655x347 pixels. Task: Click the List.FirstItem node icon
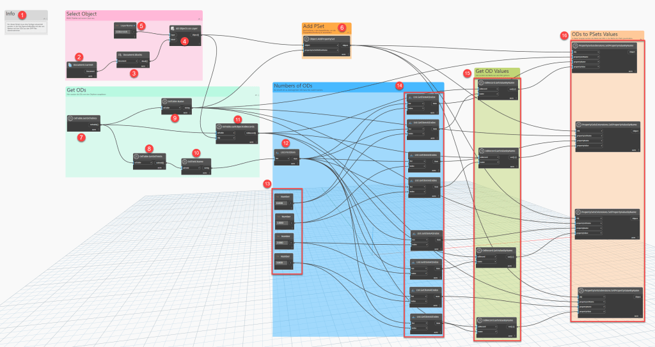click(x=278, y=152)
